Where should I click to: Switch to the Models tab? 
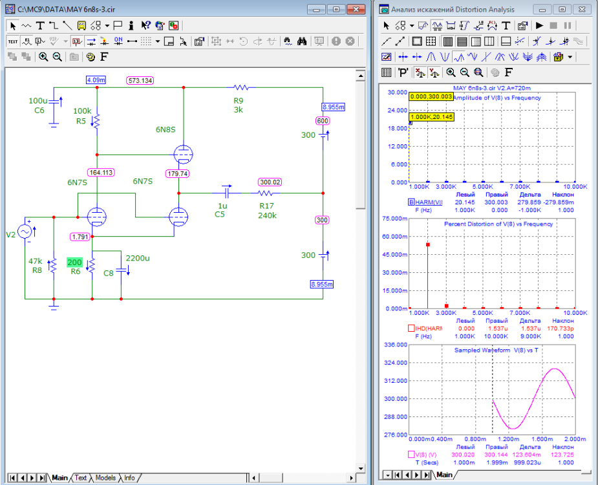tap(105, 478)
